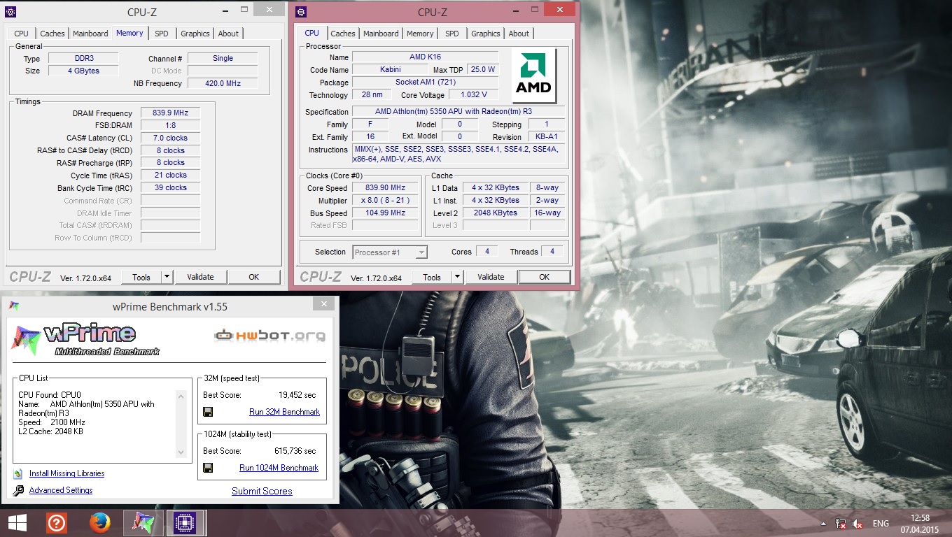Click Tools button in processor CPU-Z window
The width and height of the screenshot is (952, 537).
pyautogui.click(x=432, y=277)
